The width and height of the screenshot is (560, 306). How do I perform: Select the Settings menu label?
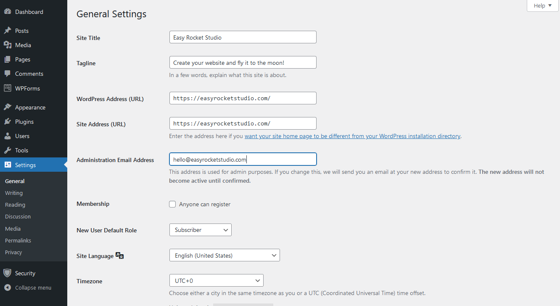coord(25,165)
